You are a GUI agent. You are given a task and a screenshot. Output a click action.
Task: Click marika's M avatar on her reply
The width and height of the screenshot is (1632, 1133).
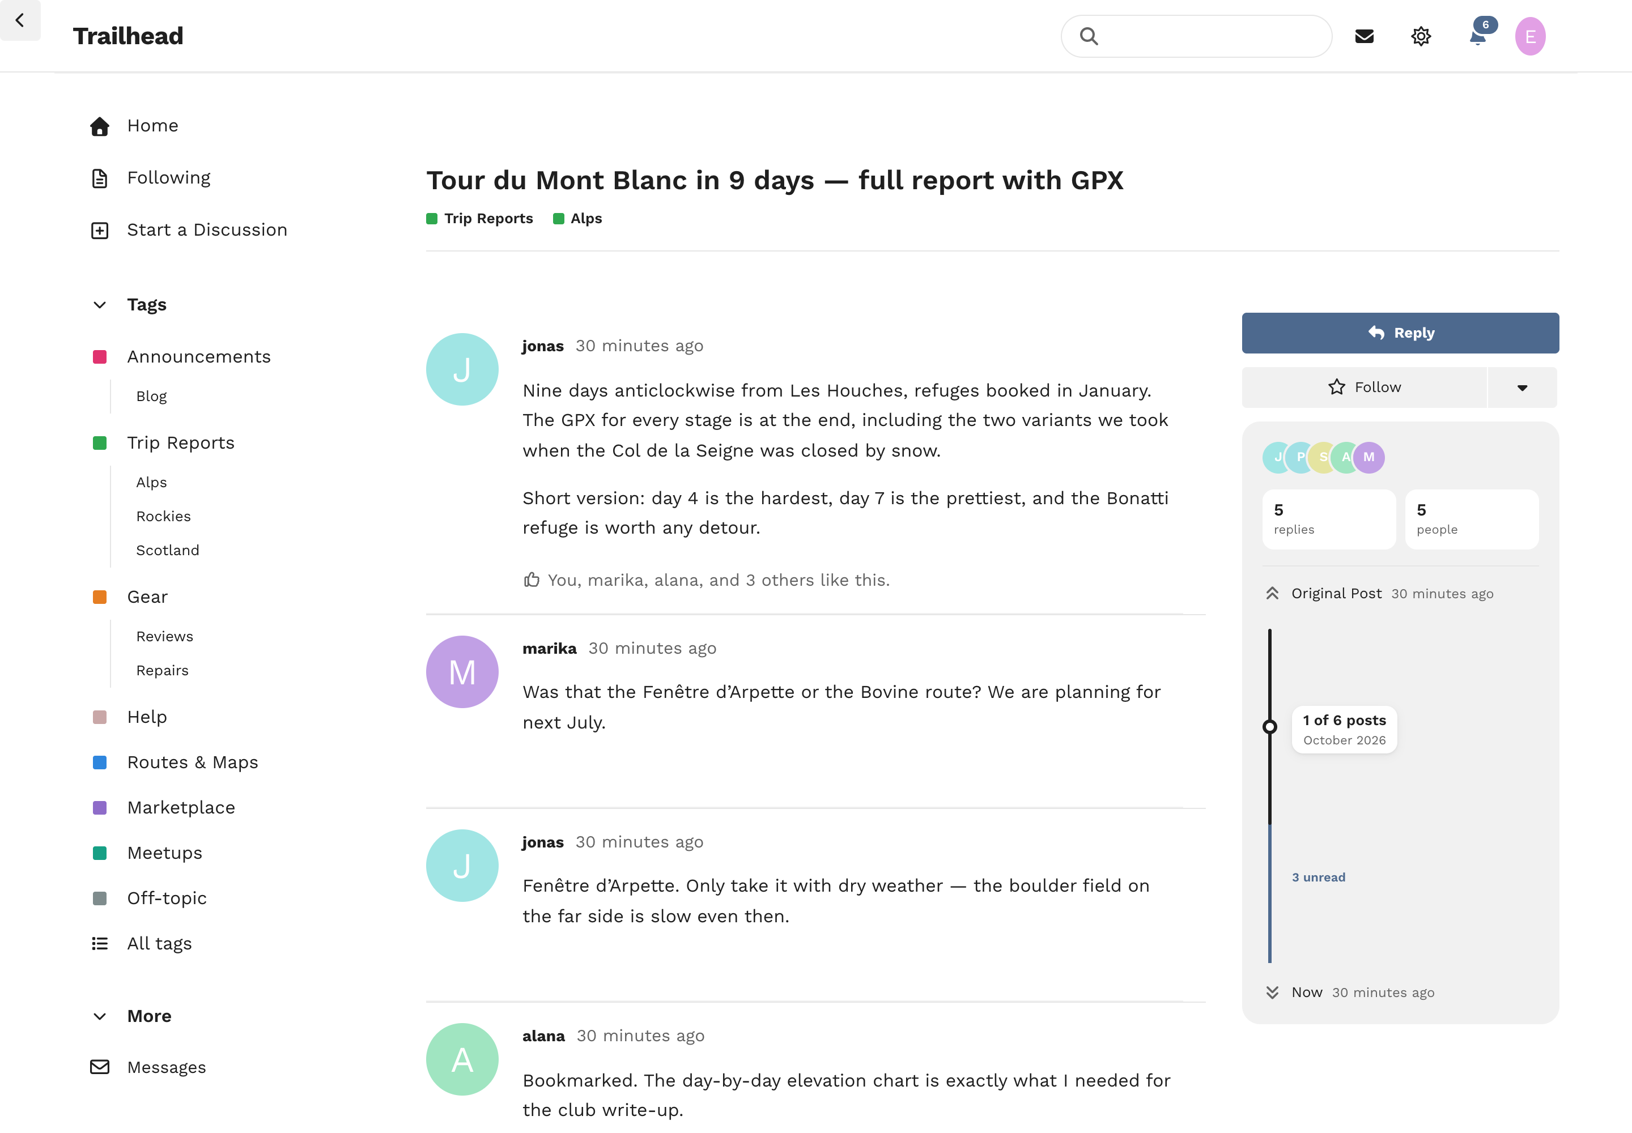tap(462, 671)
